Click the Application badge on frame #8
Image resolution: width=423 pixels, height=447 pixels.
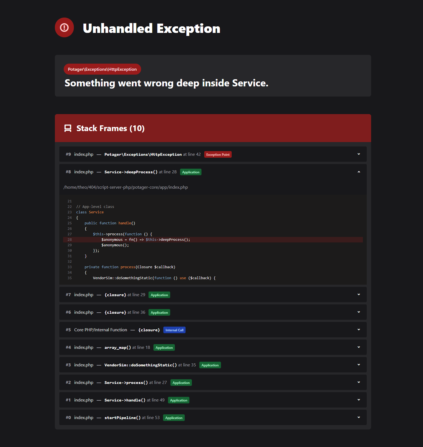(x=191, y=172)
